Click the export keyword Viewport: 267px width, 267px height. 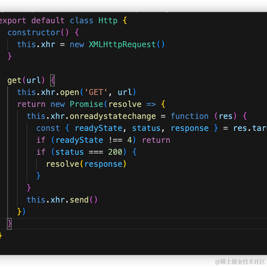pyautogui.click(x=13, y=21)
